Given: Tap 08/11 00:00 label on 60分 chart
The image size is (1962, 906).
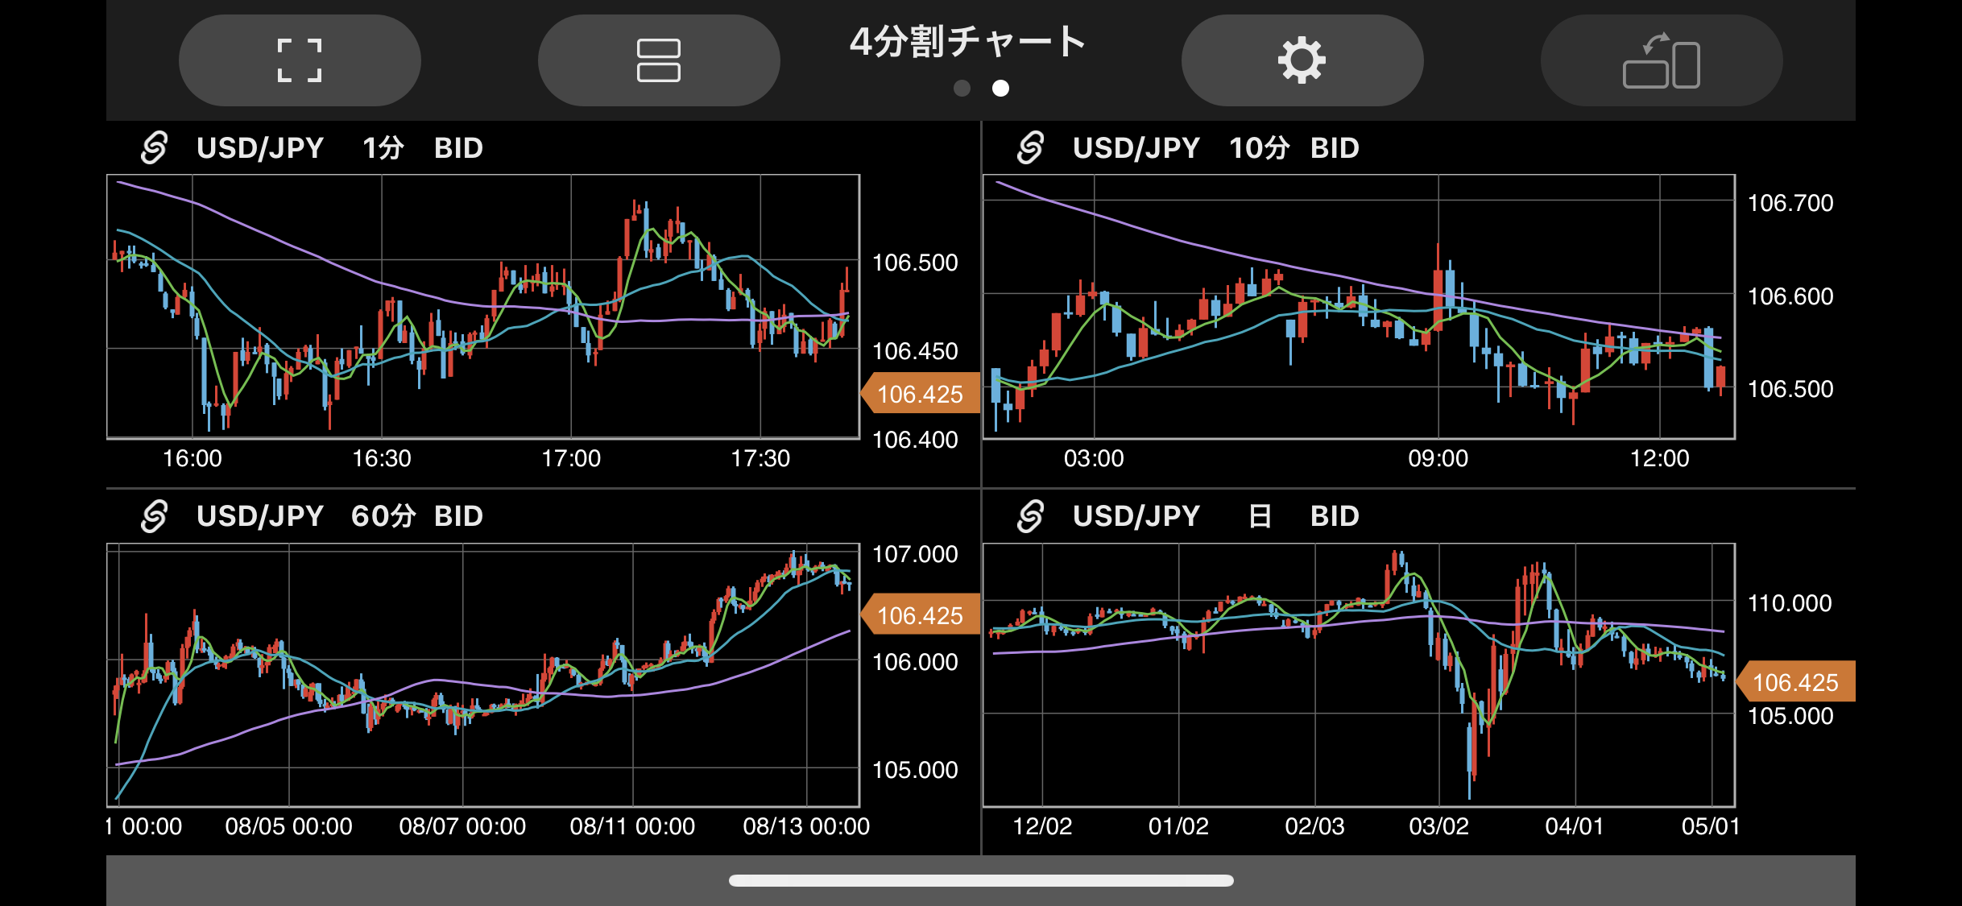Looking at the screenshot, I should (632, 826).
